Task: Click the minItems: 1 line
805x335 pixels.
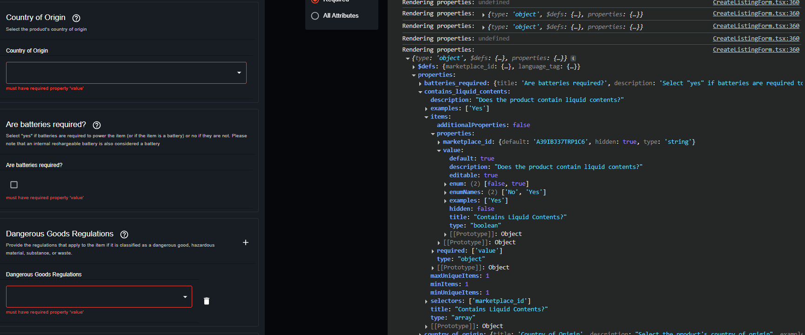Action: tap(449, 284)
